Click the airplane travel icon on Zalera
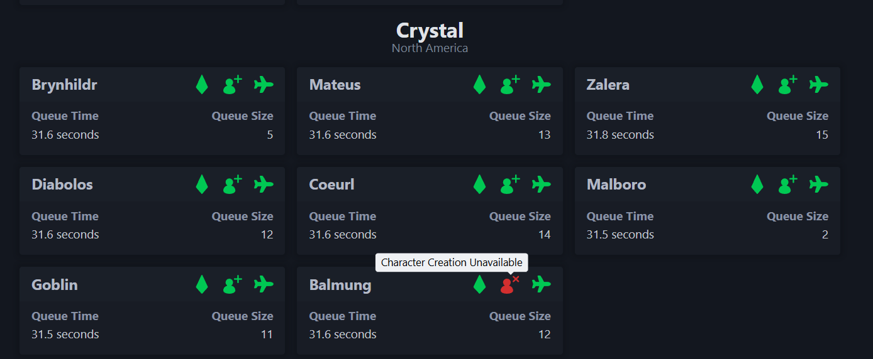873x359 pixels. click(x=819, y=84)
